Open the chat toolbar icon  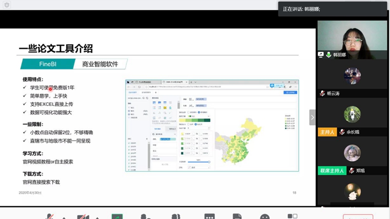210,217
